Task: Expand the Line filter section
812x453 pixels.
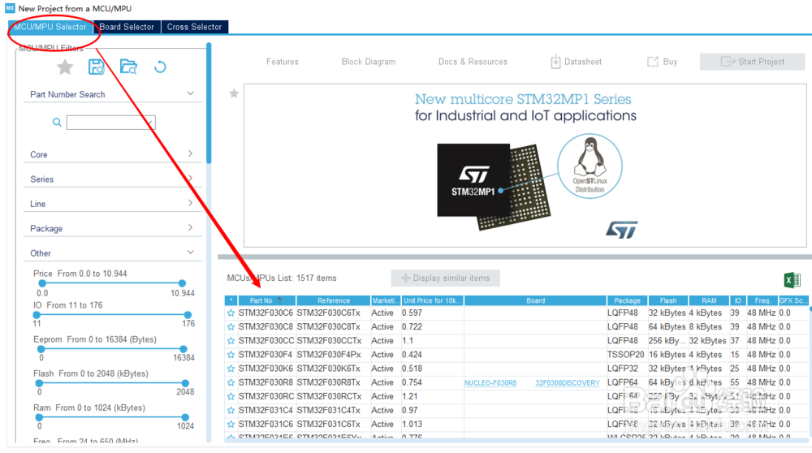Action: click(191, 203)
